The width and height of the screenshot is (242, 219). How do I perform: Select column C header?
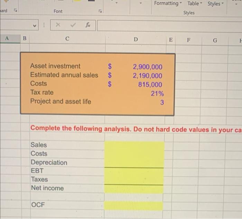[x=67, y=39]
